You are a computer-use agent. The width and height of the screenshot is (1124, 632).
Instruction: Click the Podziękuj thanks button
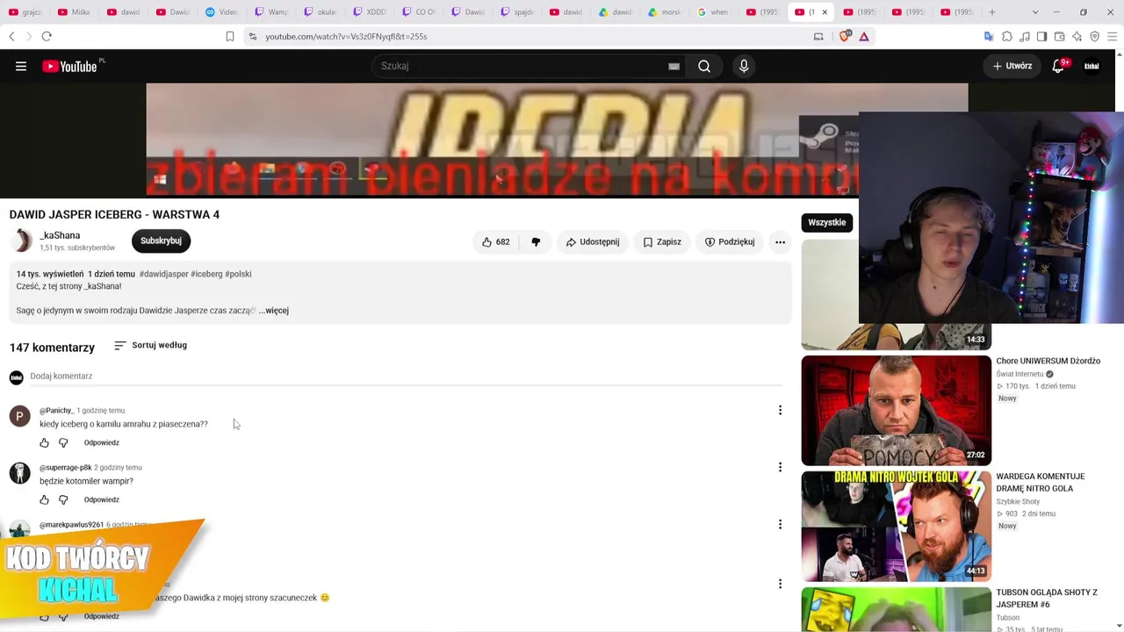[x=729, y=242]
